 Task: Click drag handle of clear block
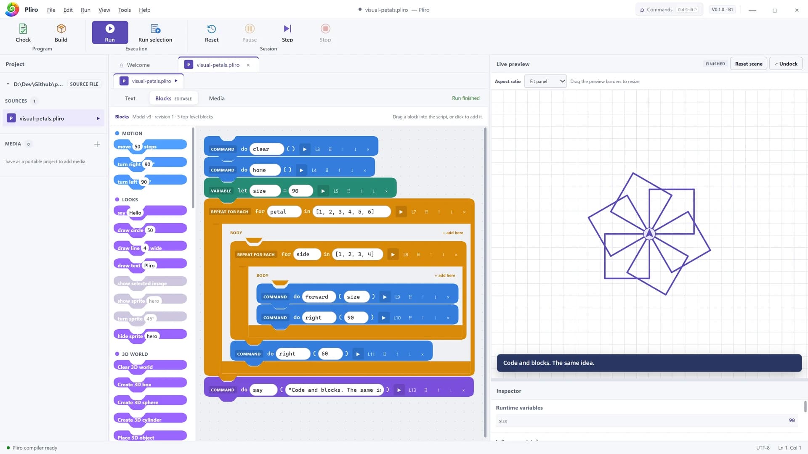point(330,149)
